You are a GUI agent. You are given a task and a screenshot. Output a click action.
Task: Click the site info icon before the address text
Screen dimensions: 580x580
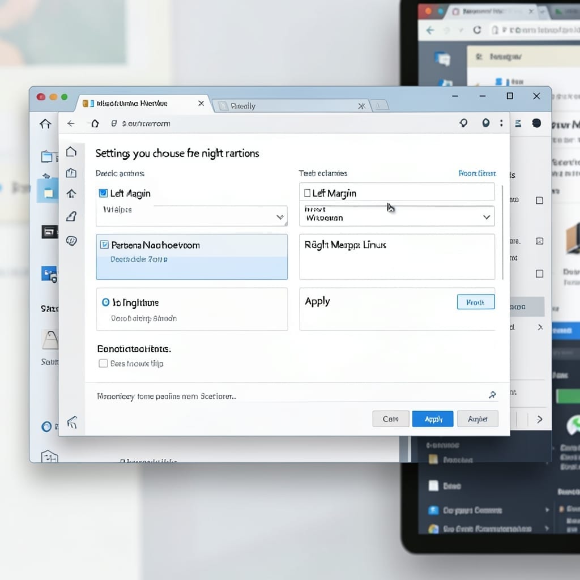pos(114,123)
